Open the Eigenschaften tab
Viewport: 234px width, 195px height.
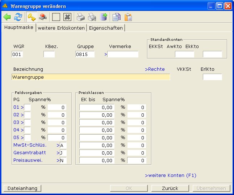[106, 28]
